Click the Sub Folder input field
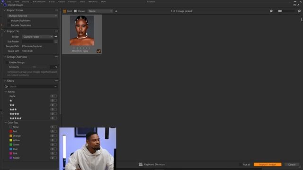This screenshot has width=303, height=170. [37, 42]
